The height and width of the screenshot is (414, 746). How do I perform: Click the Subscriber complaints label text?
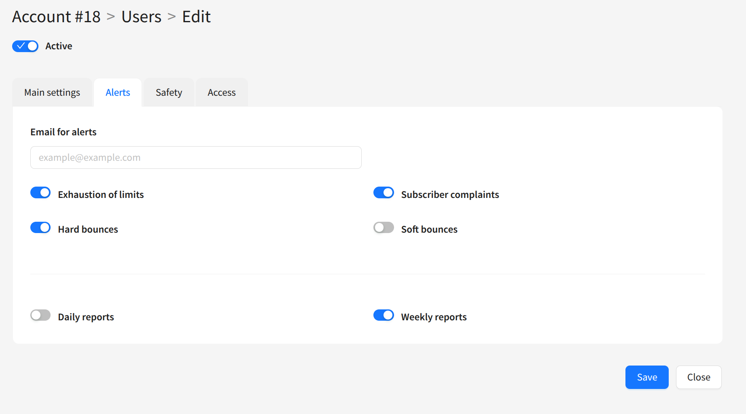[x=450, y=195]
